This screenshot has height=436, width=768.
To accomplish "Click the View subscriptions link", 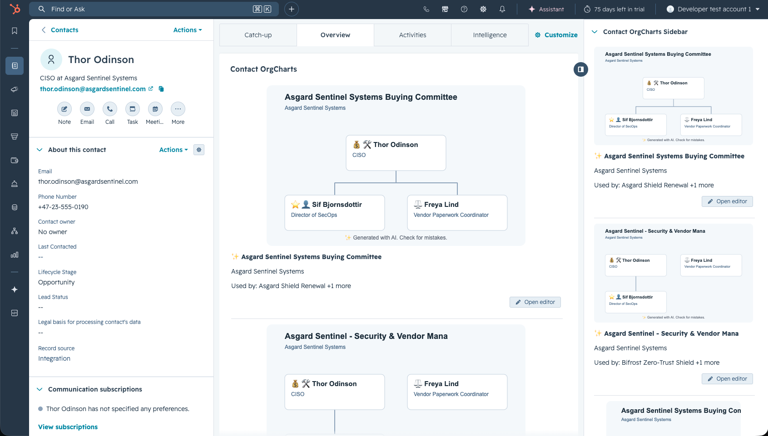I will 68,427.
